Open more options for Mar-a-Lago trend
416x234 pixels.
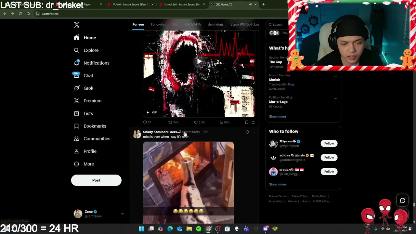335,98
